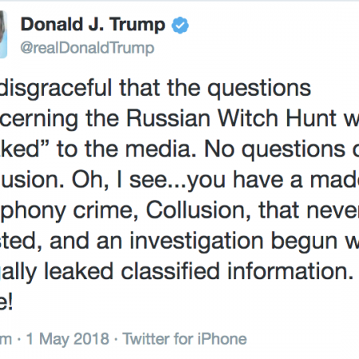Click the word questions on the first line
The height and width of the screenshot is (359, 359).
(x=259, y=89)
